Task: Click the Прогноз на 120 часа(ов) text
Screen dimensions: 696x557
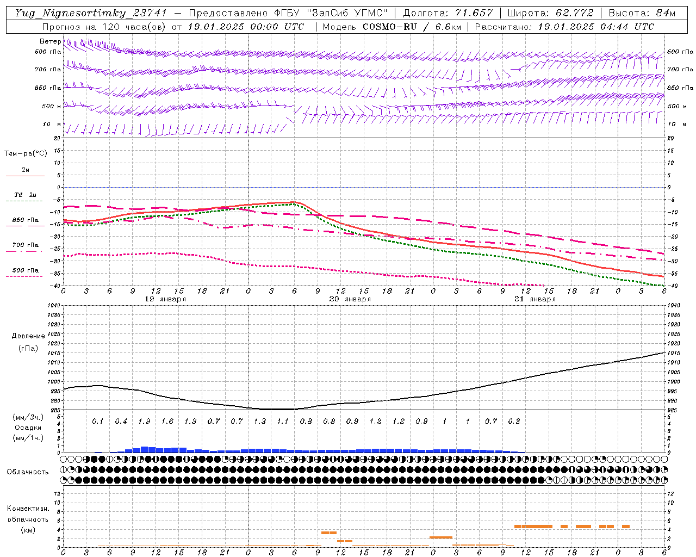Action: click(105, 27)
